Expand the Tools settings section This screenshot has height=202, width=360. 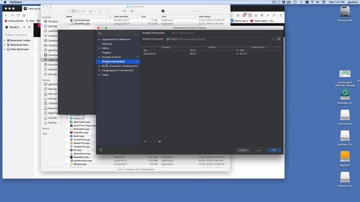click(x=100, y=75)
